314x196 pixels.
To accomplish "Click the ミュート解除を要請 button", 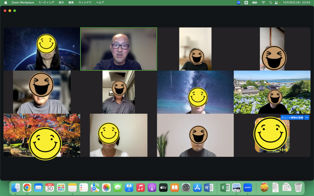I will tap(292, 118).
